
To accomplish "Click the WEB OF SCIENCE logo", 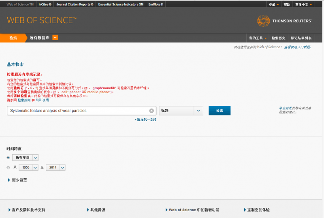I will 42,20.
